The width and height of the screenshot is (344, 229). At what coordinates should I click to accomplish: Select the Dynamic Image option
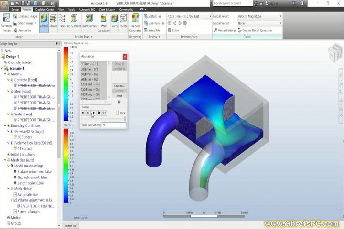25,16
